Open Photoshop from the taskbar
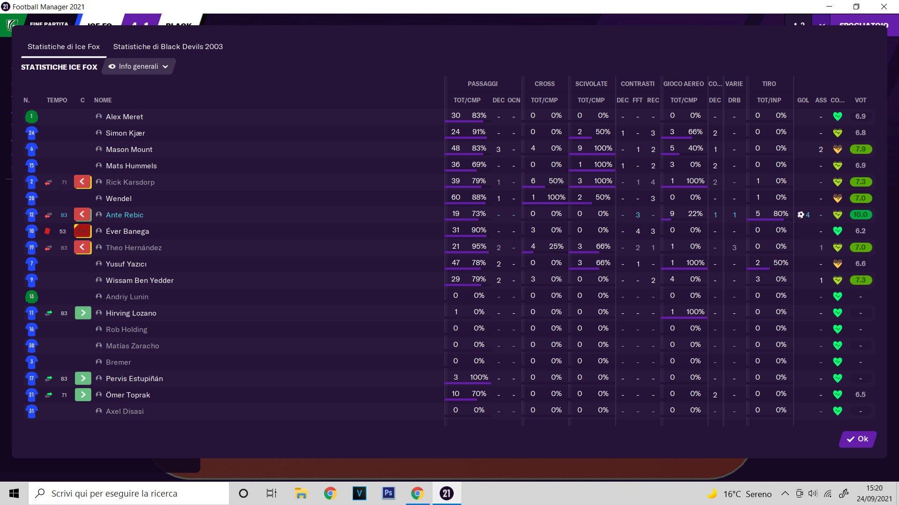Image resolution: width=899 pixels, height=505 pixels. (x=388, y=493)
